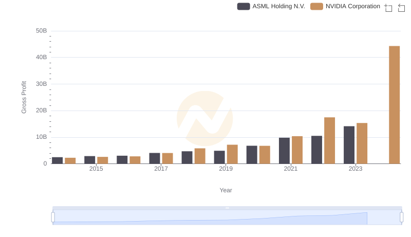Toggle NVIDIA Corporation legend series
The image size is (411, 237).
point(345,6)
